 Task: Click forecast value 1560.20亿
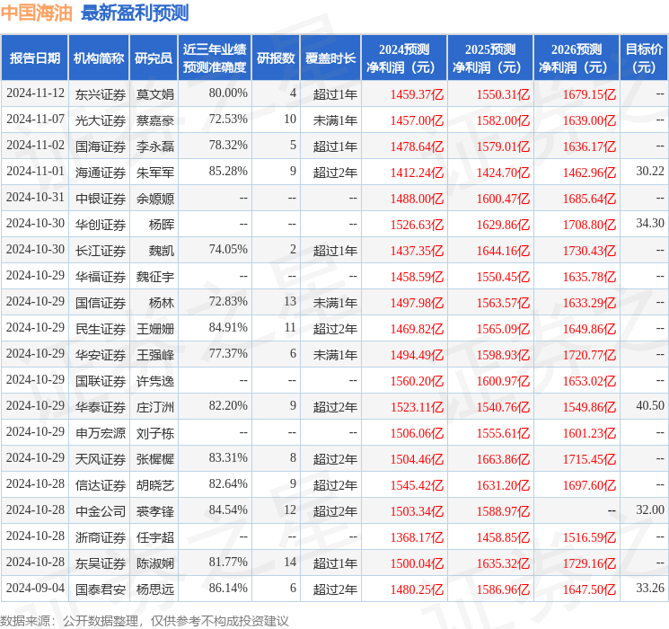click(x=417, y=381)
